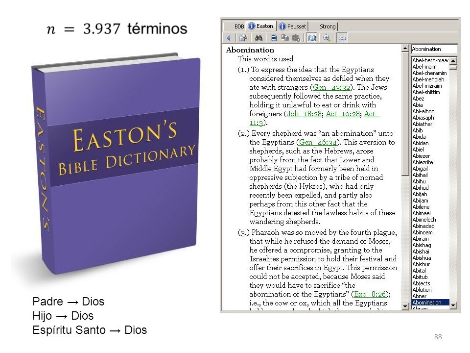Select Abner in the topic list
Screen dimensions: 470x353
pos(419,296)
